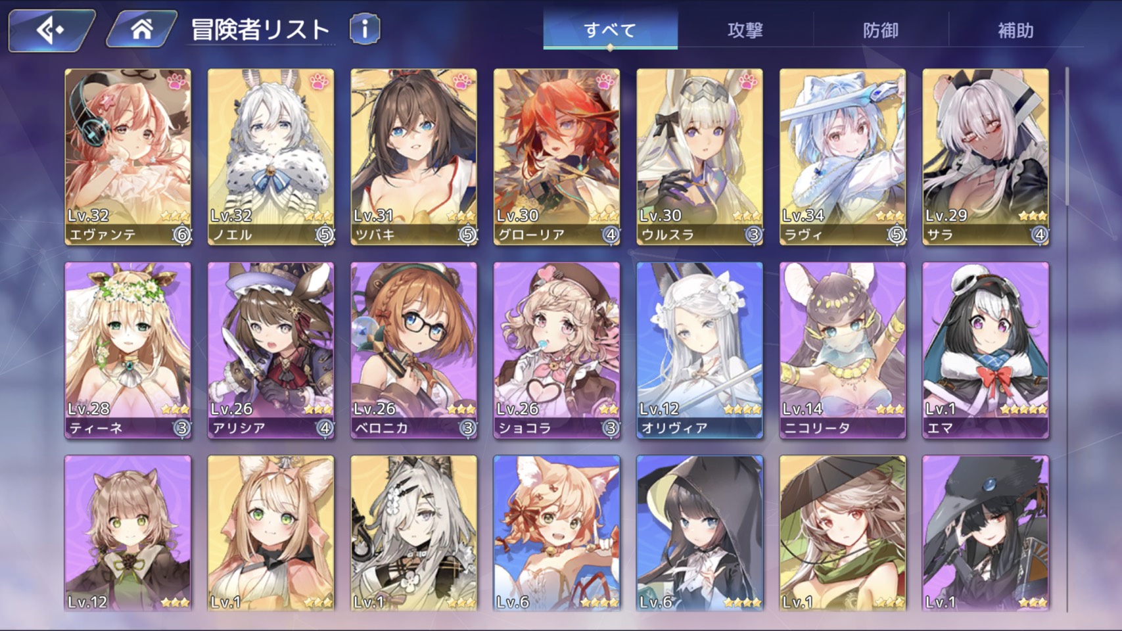The width and height of the screenshot is (1122, 631).
Task: Click the pink paw badge on エヴァンテ card
Action: [x=176, y=83]
